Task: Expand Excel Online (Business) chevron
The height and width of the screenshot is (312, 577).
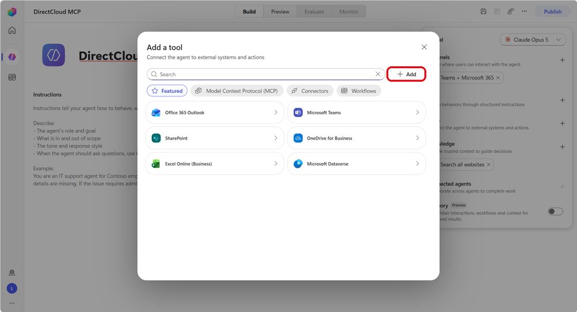Action: (276, 163)
